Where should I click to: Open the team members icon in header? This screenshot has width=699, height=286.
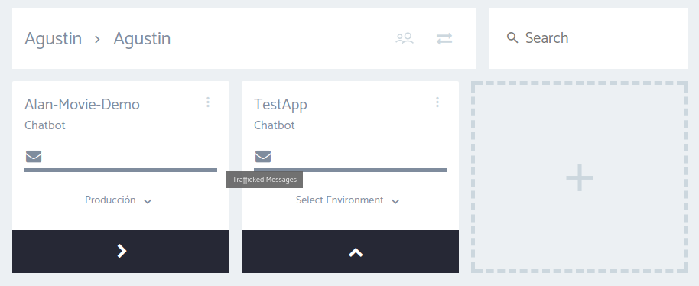point(405,38)
